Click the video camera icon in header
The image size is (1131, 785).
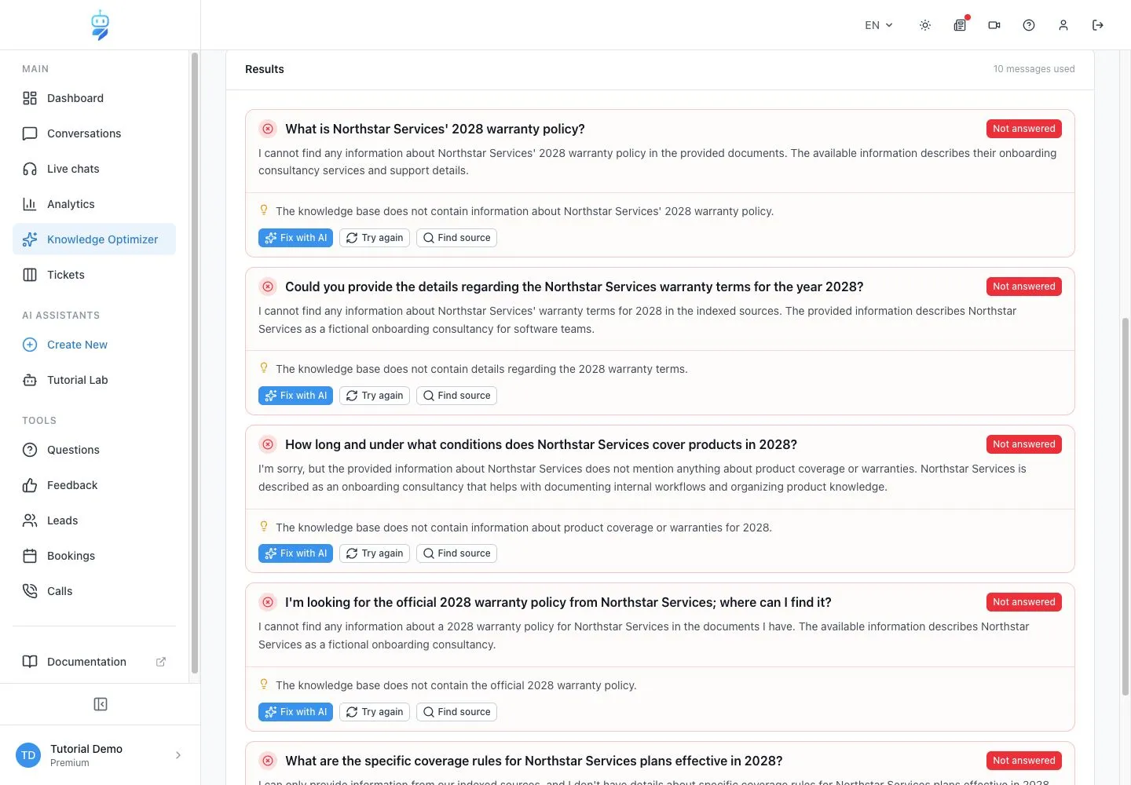[994, 25]
